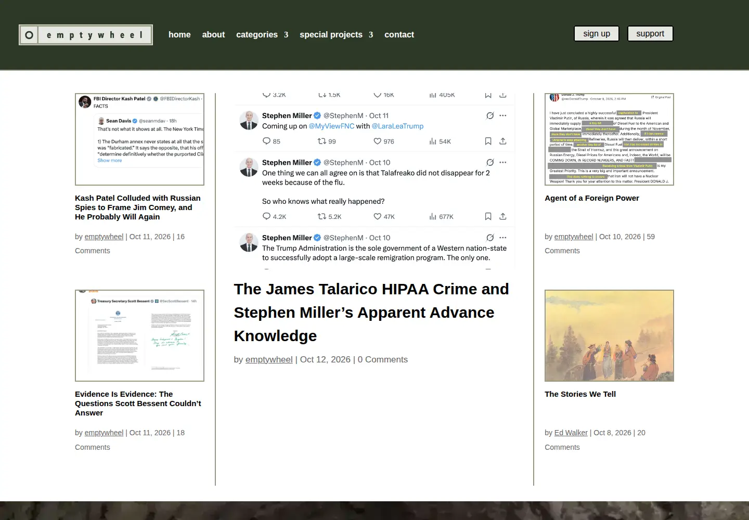Open emptywheel author link under Kash Patel post
This screenshot has width=749, height=520.
(104, 237)
